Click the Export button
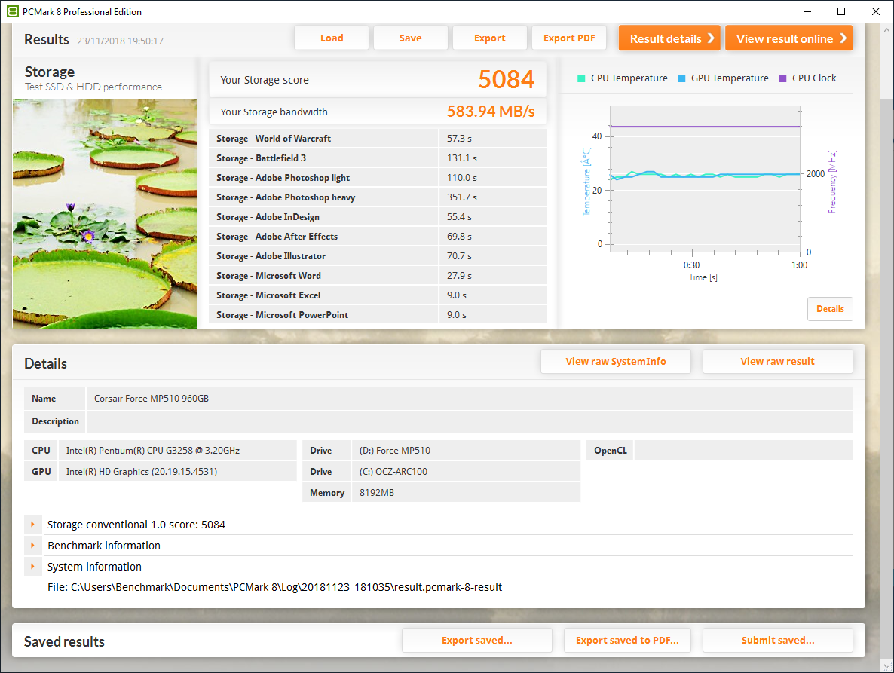Viewport: 894px width, 673px height. pyautogui.click(x=490, y=38)
